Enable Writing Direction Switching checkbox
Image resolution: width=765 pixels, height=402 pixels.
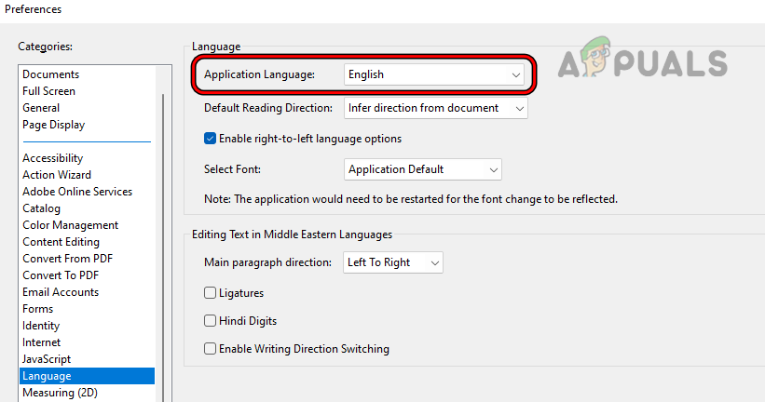[x=210, y=349]
